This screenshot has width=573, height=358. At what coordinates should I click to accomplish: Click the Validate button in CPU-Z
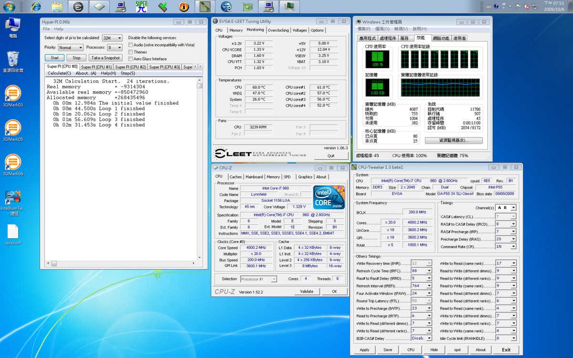[307, 291]
